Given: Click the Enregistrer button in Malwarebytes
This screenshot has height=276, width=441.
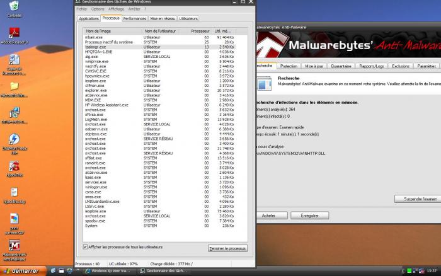Looking at the screenshot, I should pyautogui.click(x=309, y=216).
